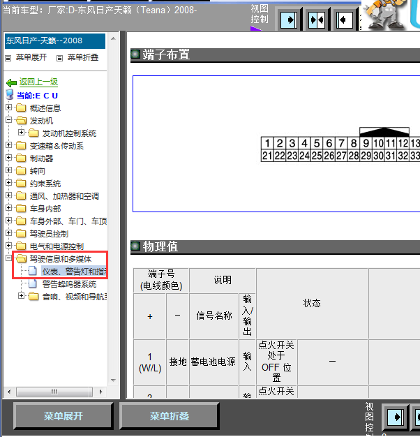Click the bottom 菜单展开 button

[x=63, y=416]
